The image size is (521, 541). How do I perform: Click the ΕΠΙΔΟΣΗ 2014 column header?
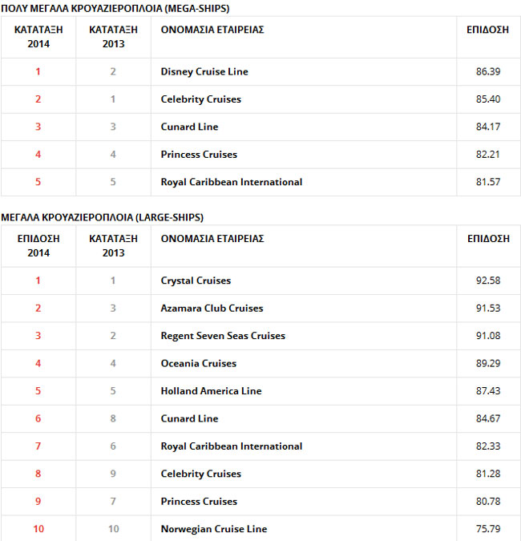pos(38,245)
